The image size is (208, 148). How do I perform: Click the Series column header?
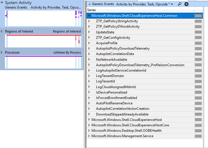91,10
